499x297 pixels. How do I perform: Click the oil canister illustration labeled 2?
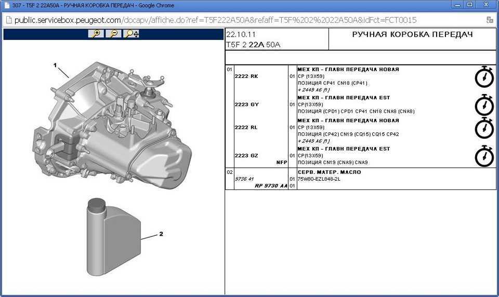pos(114,237)
